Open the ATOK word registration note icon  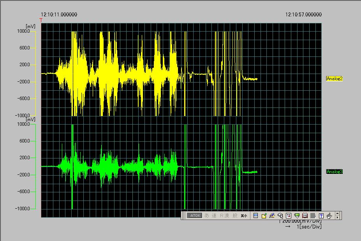(x=264, y=216)
